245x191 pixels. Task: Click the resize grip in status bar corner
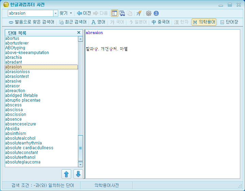[240, 186]
